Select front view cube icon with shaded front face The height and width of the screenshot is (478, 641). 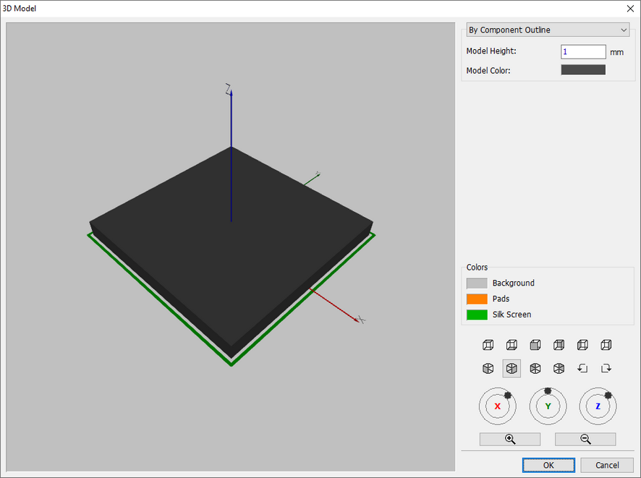click(535, 345)
